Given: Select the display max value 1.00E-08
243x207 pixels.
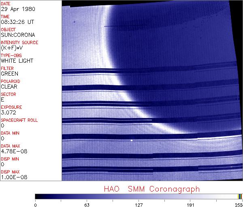Looking at the screenshot, I should coord(12,177).
